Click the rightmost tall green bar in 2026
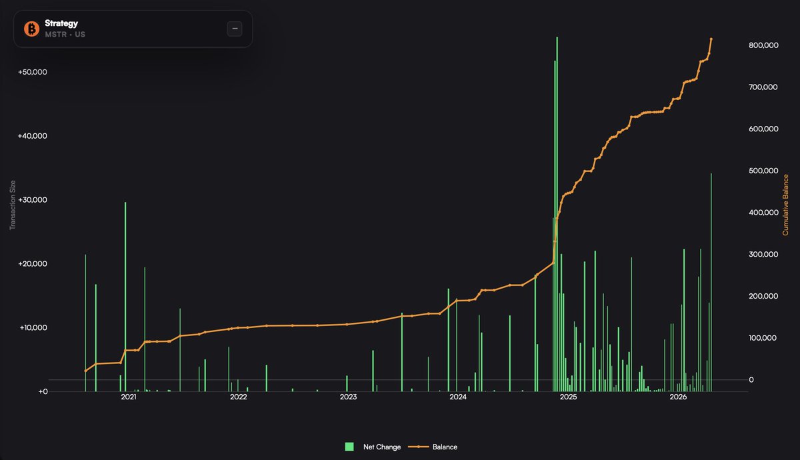800x460 pixels. [x=711, y=280]
